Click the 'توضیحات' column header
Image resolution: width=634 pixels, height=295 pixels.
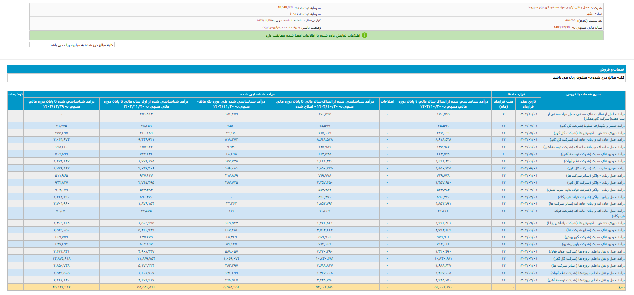click(15, 94)
